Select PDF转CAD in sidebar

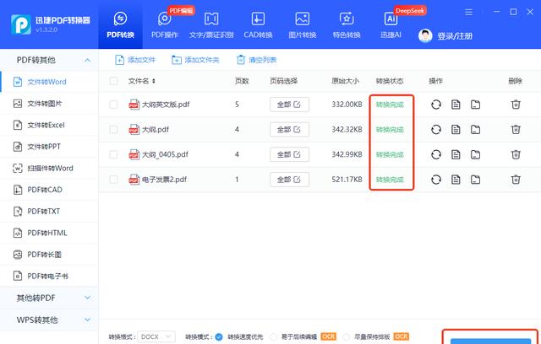(x=49, y=190)
